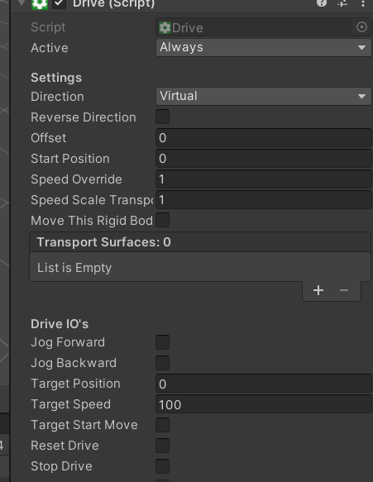
Task: Enable the Reverse Direction checkbox
Action: (163, 117)
